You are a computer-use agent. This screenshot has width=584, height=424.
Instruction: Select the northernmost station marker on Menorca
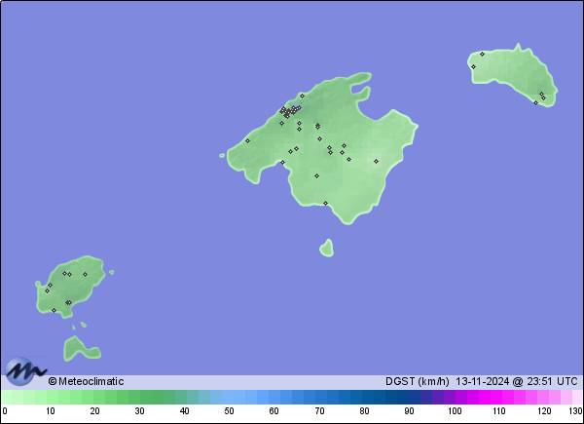(x=482, y=54)
